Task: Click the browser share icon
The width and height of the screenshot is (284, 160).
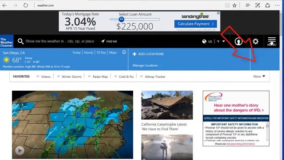Action: pyautogui.click(x=268, y=5)
